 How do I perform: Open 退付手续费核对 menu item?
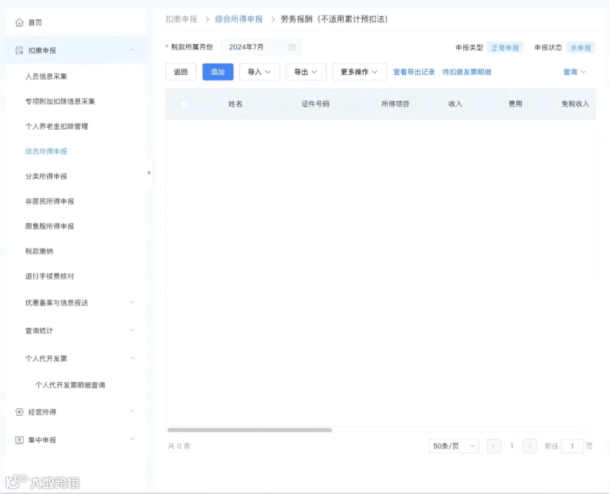coord(49,276)
